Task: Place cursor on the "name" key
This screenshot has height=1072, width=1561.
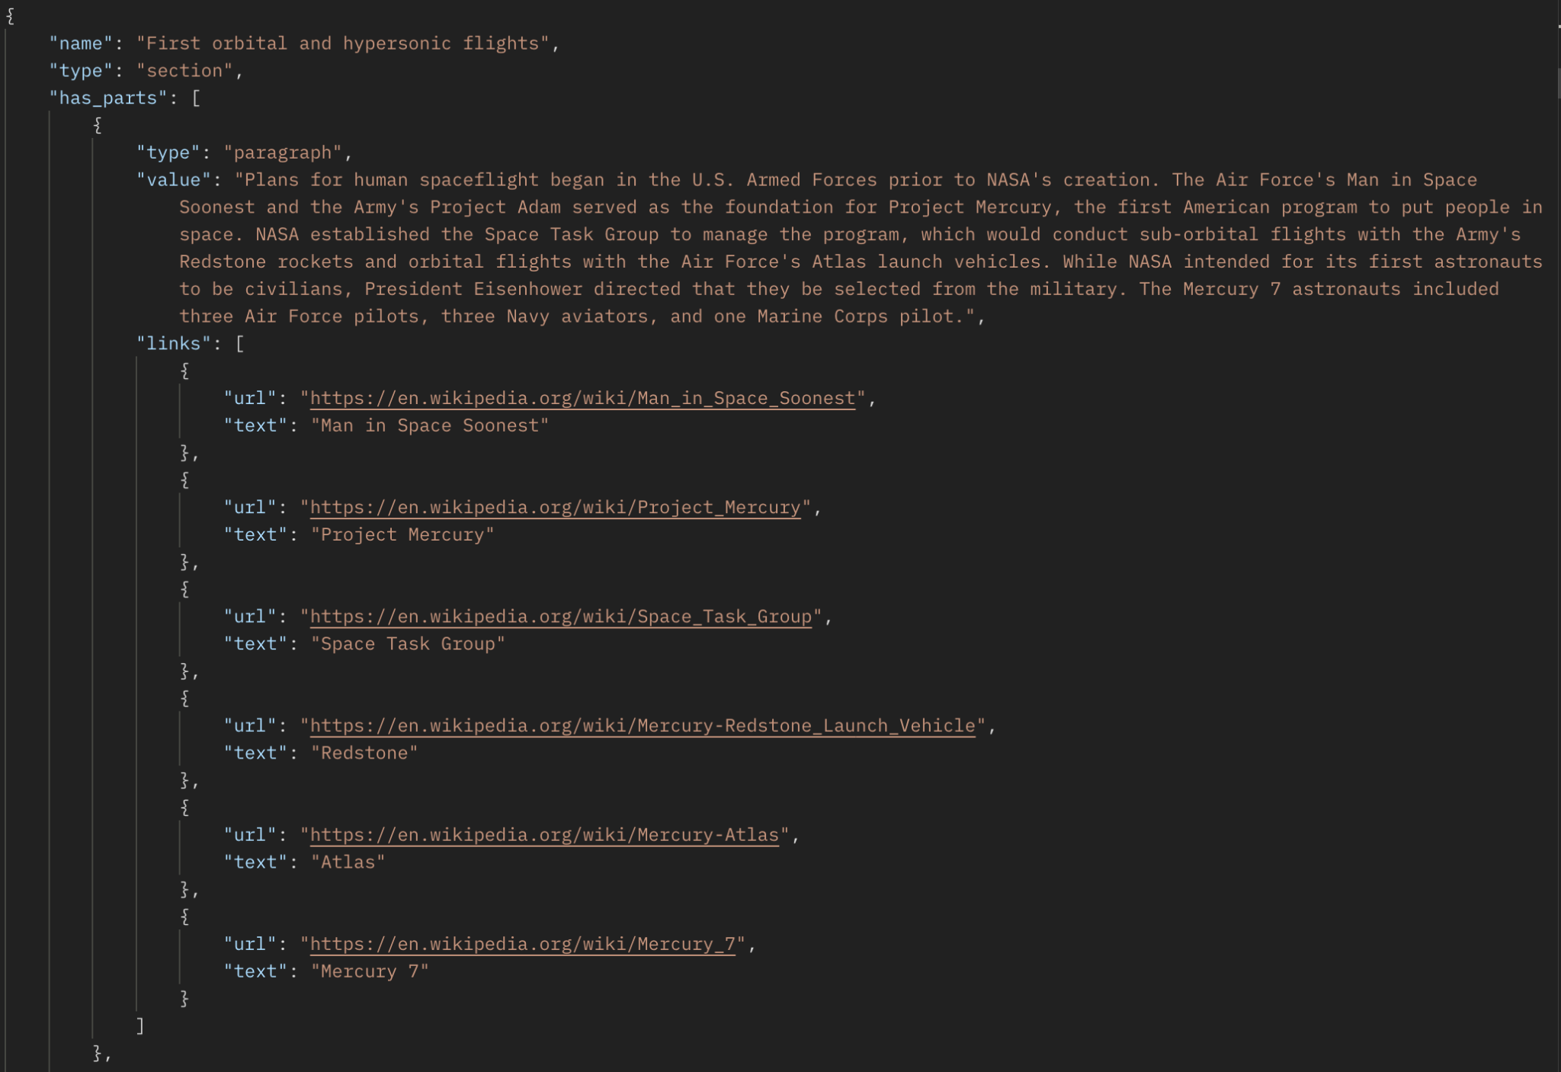Action: pos(81,43)
